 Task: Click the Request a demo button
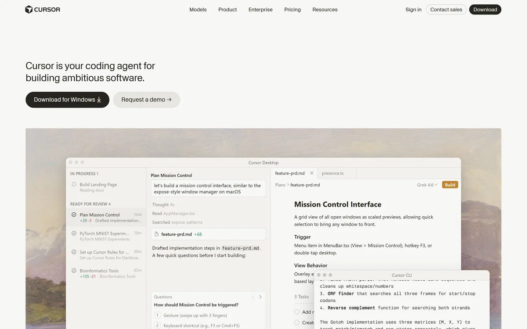pos(147,100)
